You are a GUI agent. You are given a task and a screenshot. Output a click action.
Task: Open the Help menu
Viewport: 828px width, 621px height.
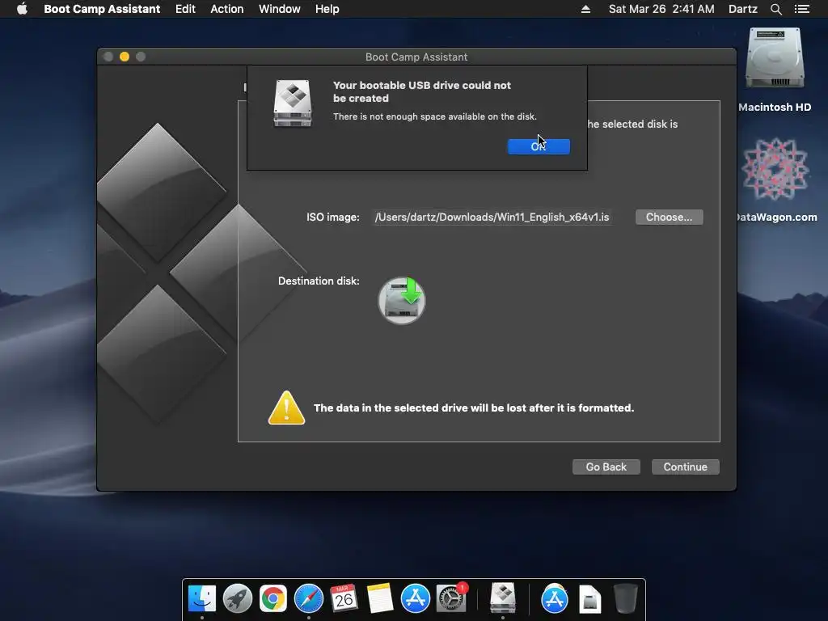(327, 9)
